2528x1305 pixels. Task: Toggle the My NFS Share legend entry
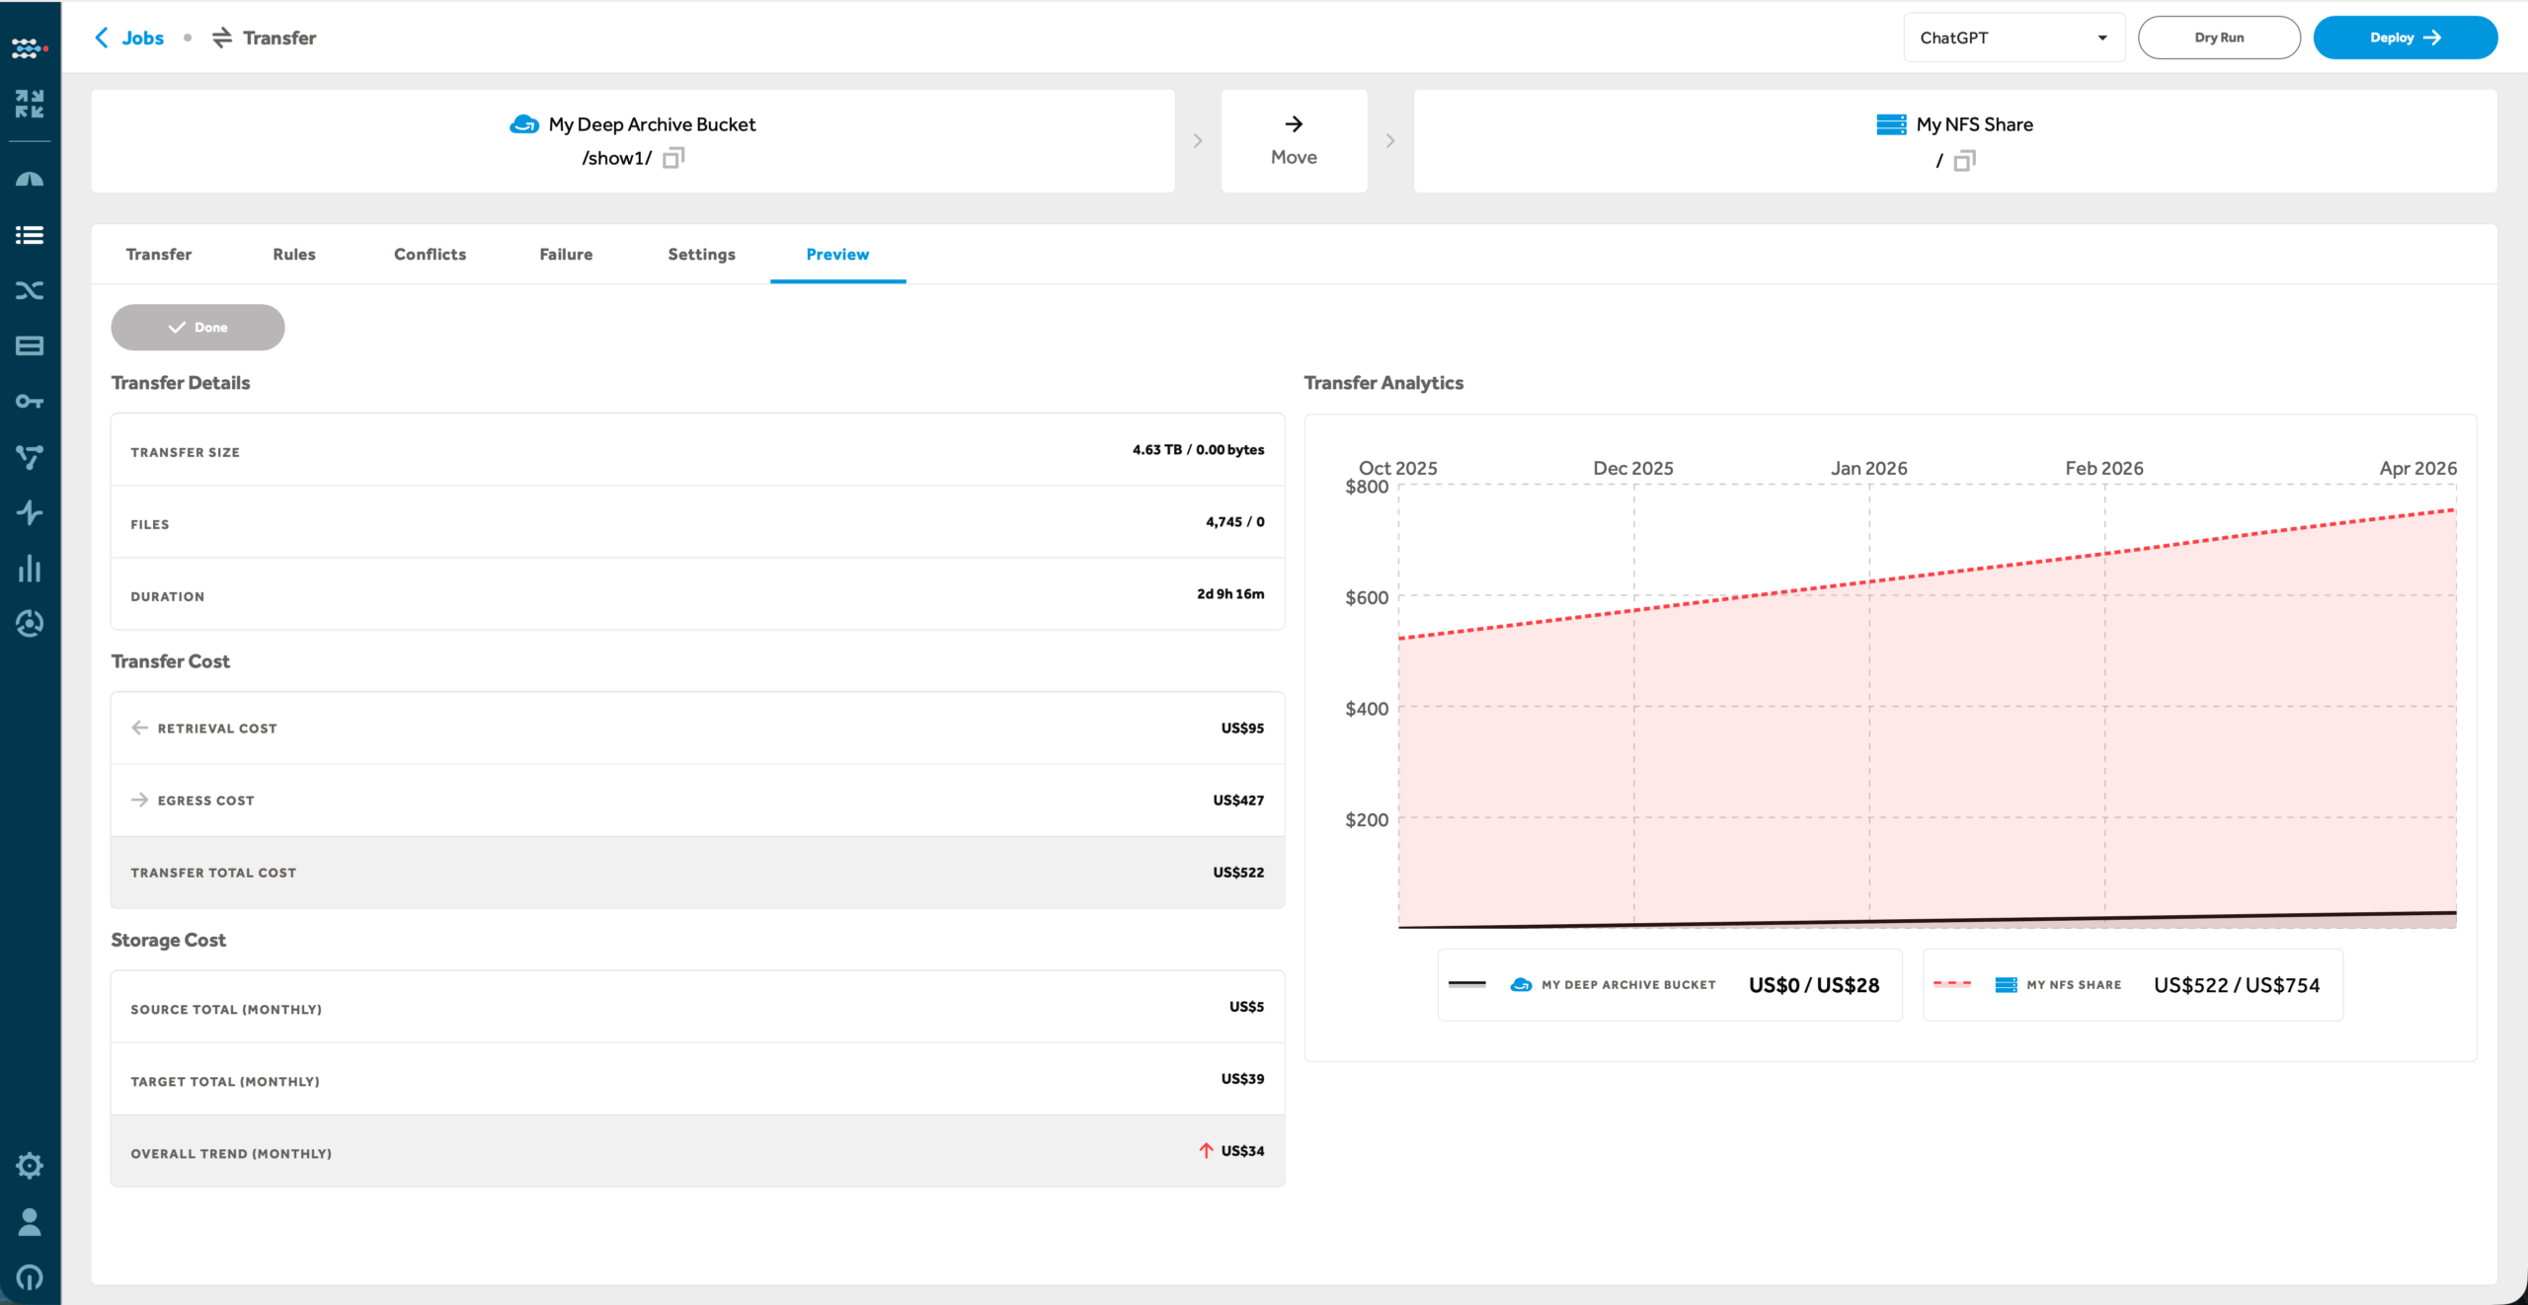tap(2132, 984)
